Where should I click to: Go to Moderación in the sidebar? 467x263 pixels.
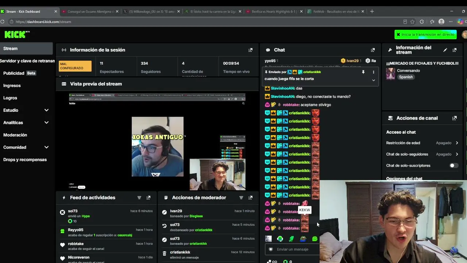(15, 135)
